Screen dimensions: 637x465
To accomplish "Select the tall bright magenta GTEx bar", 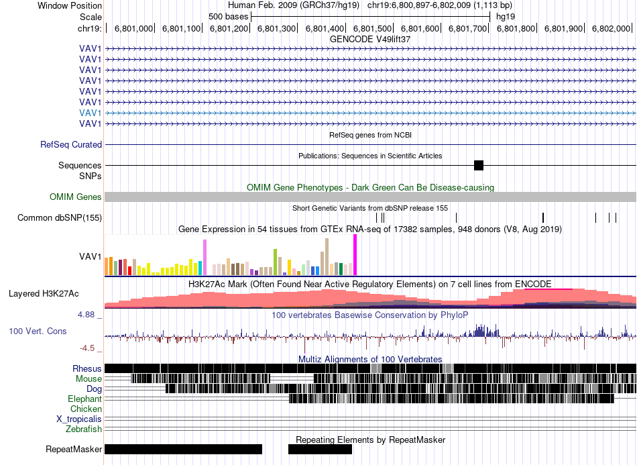I will click(355, 255).
